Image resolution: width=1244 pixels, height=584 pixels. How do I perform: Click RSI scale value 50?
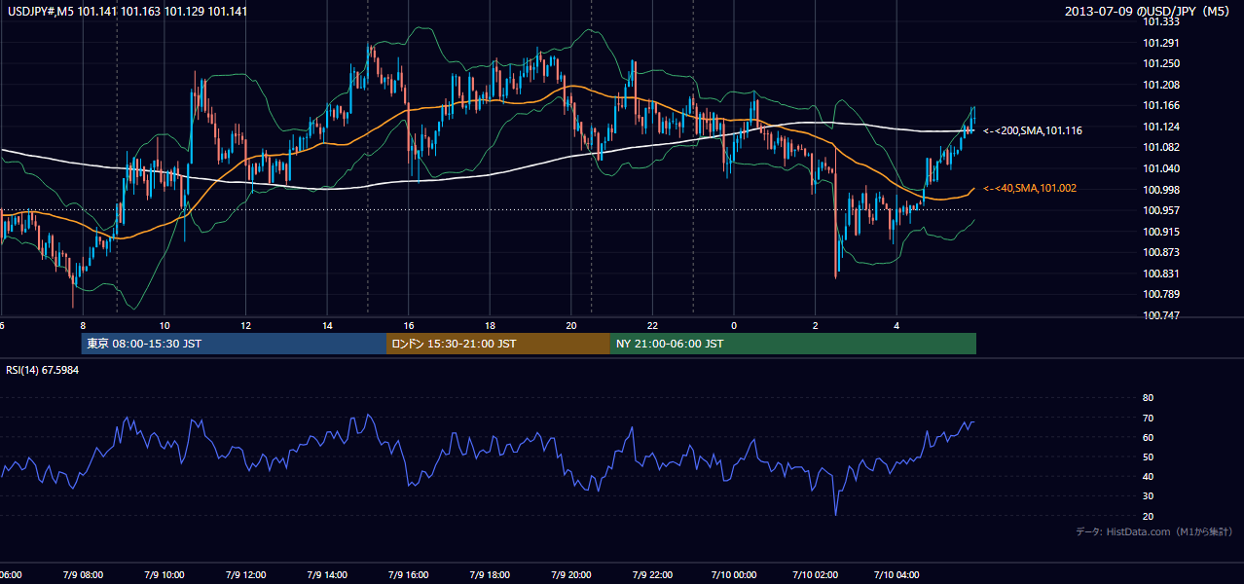click(1148, 456)
